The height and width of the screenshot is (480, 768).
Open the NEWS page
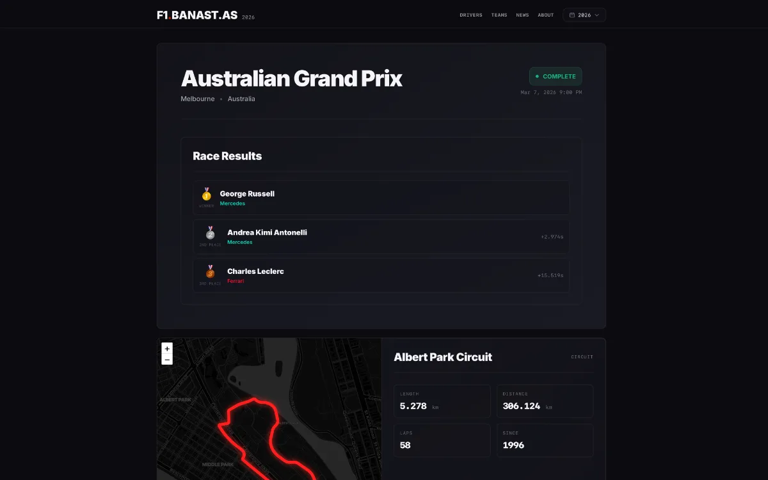(522, 15)
